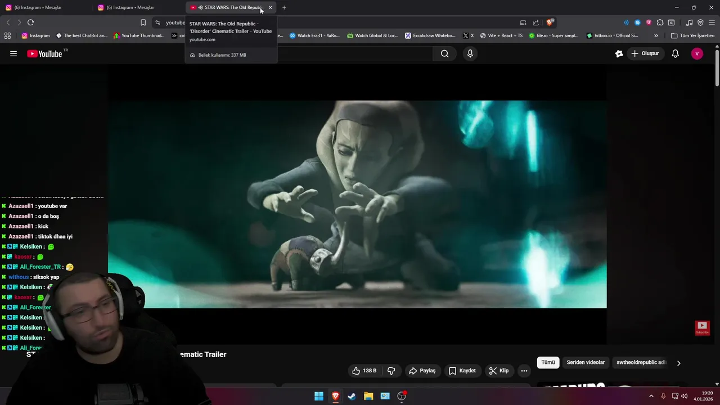This screenshot has width=720, height=405.
Task: Open Tüm Yer İşaretleri folder
Action: pos(693,35)
